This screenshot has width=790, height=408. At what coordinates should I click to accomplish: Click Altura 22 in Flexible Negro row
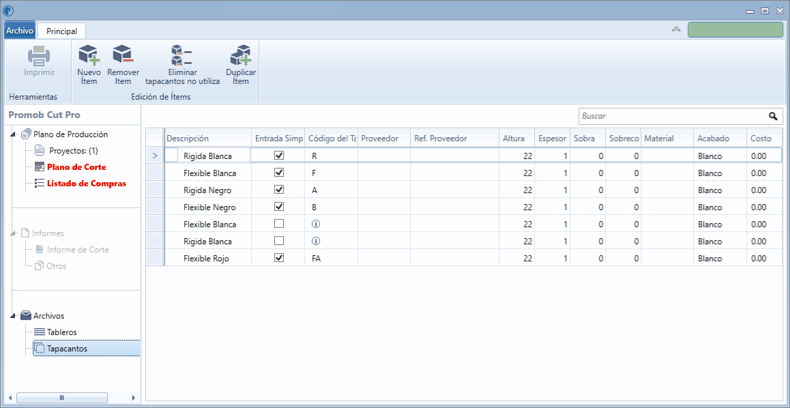tap(516, 207)
